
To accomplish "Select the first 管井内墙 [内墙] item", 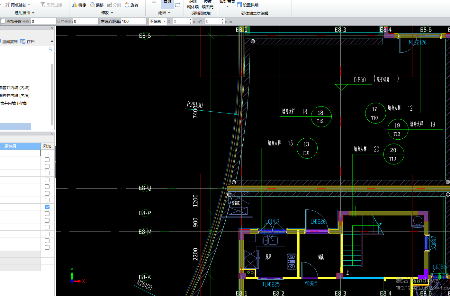I will pos(15,88).
